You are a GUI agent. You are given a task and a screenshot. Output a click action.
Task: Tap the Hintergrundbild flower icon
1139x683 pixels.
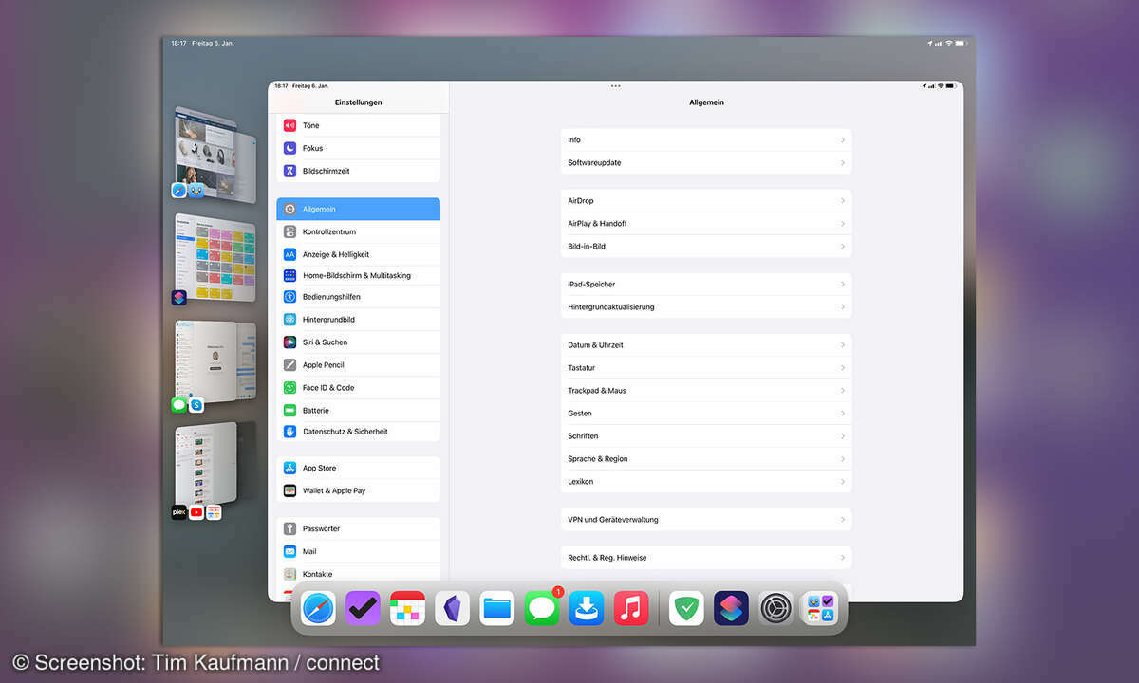289,320
